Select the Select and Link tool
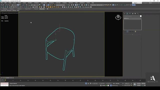 6,5
